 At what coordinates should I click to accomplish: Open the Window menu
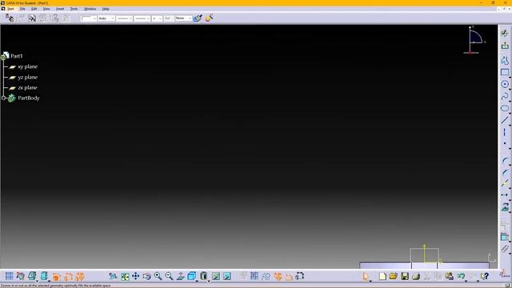pos(90,9)
